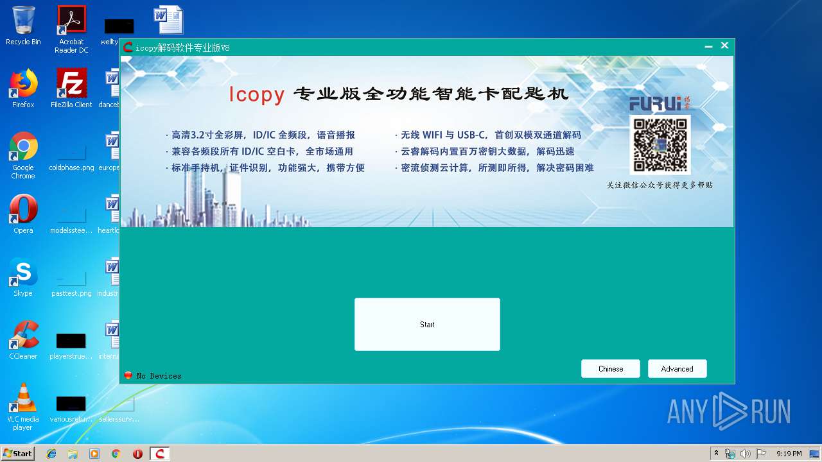The height and width of the screenshot is (462, 822).
Task: Open Google Chrome desktop shortcut
Action: pyautogui.click(x=23, y=155)
